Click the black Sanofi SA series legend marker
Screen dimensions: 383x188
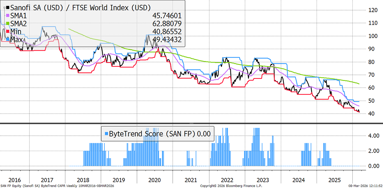(x=7, y=7)
